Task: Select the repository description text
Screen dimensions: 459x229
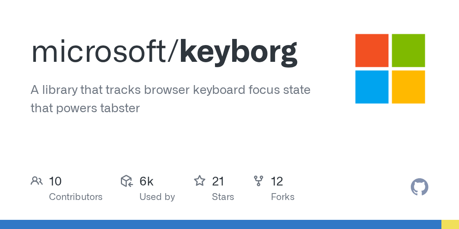Action: tap(171, 99)
